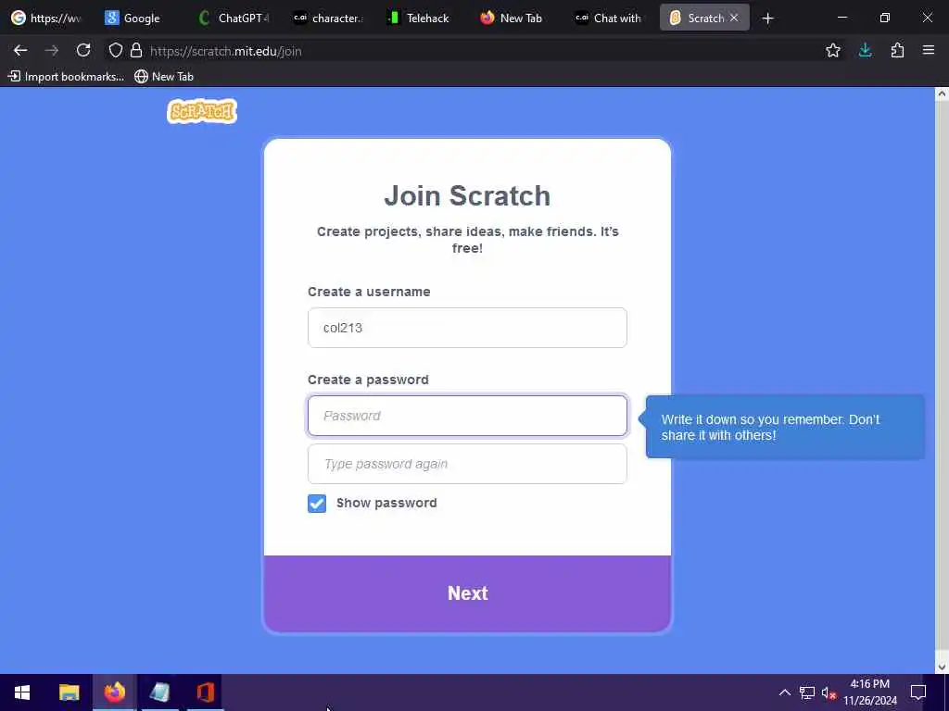Open the Firefox hamburger menu
Screen dimensions: 949x711
coord(929,51)
